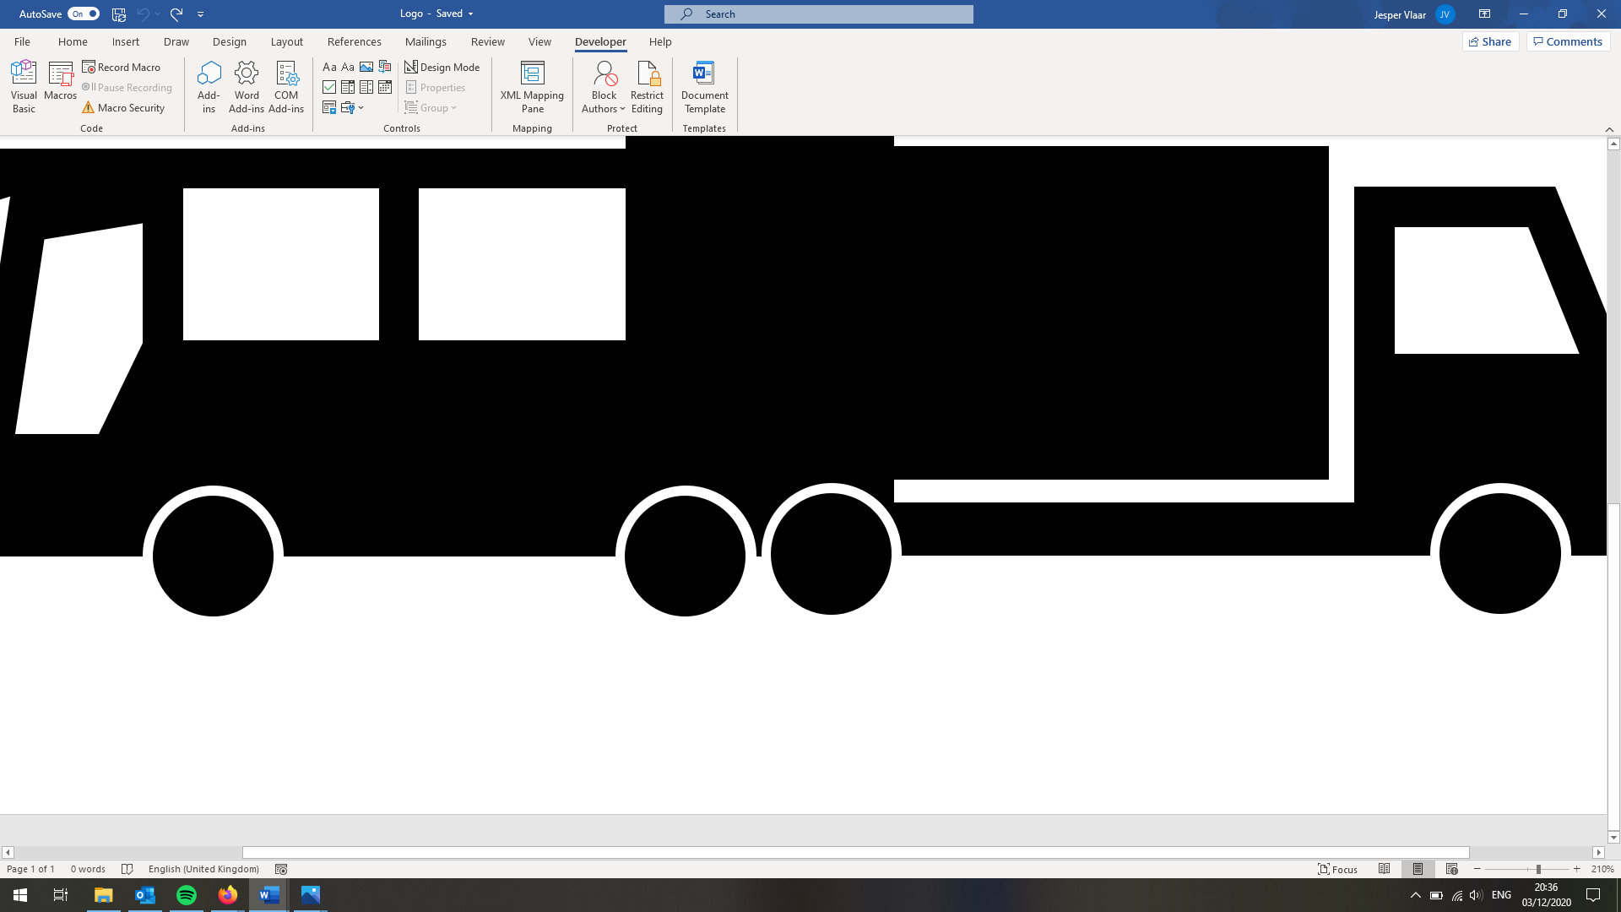
Task: Open the Comments button
Action: tap(1568, 41)
